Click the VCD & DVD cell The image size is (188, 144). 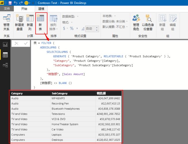click(x=73, y=119)
